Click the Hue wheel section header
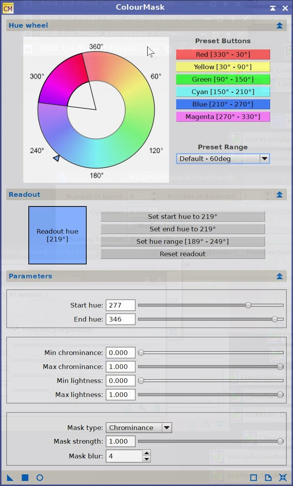This screenshot has width=293, height=486. (x=146, y=26)
